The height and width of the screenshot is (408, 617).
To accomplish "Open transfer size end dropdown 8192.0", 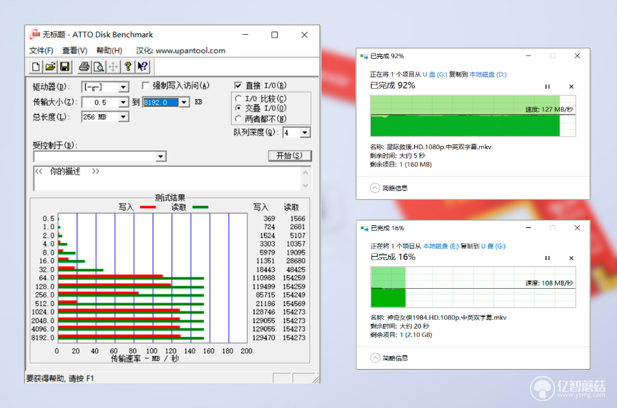I will pyautogui.click(x=184, y=103).
